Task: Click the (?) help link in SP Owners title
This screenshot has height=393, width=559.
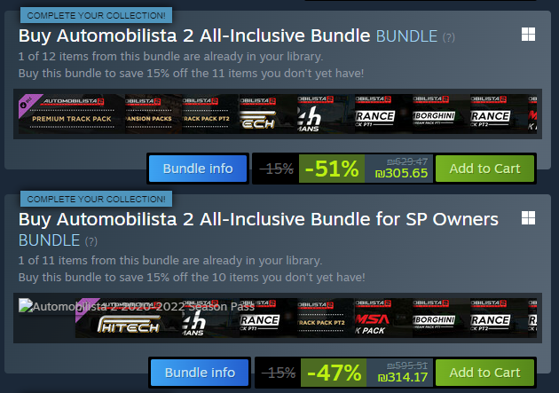Action: [91, 241]
